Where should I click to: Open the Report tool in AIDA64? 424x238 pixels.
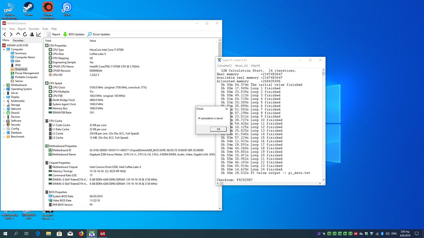(x=54, y=34)
